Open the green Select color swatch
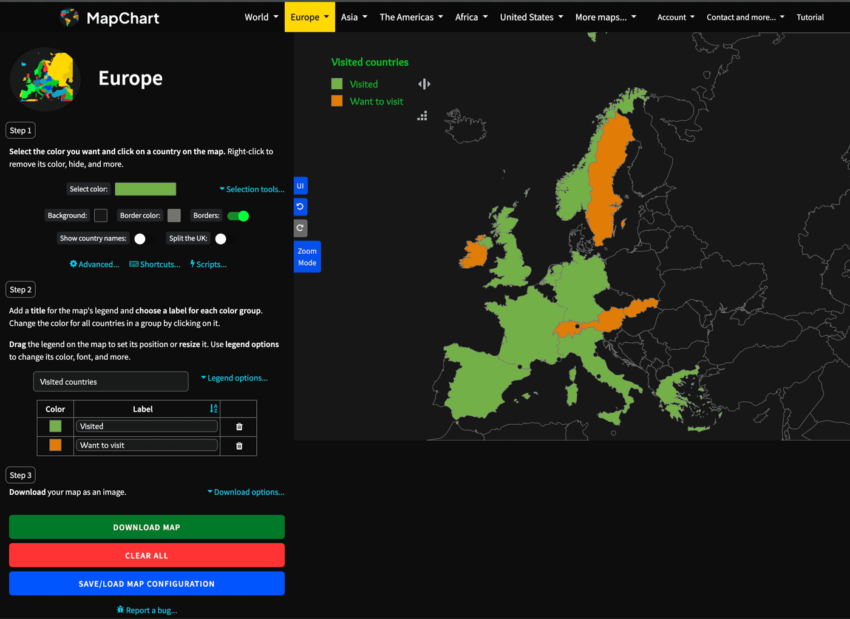The image size is (850, 619). pyautogui.click(x=146, y=189)
